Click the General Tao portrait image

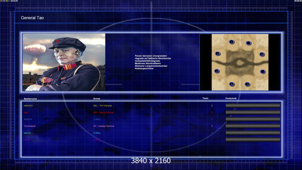coord(64,62)
